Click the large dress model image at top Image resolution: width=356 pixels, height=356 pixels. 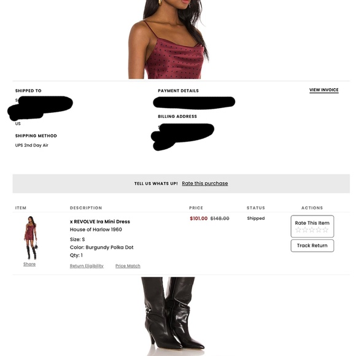[168, 39]
